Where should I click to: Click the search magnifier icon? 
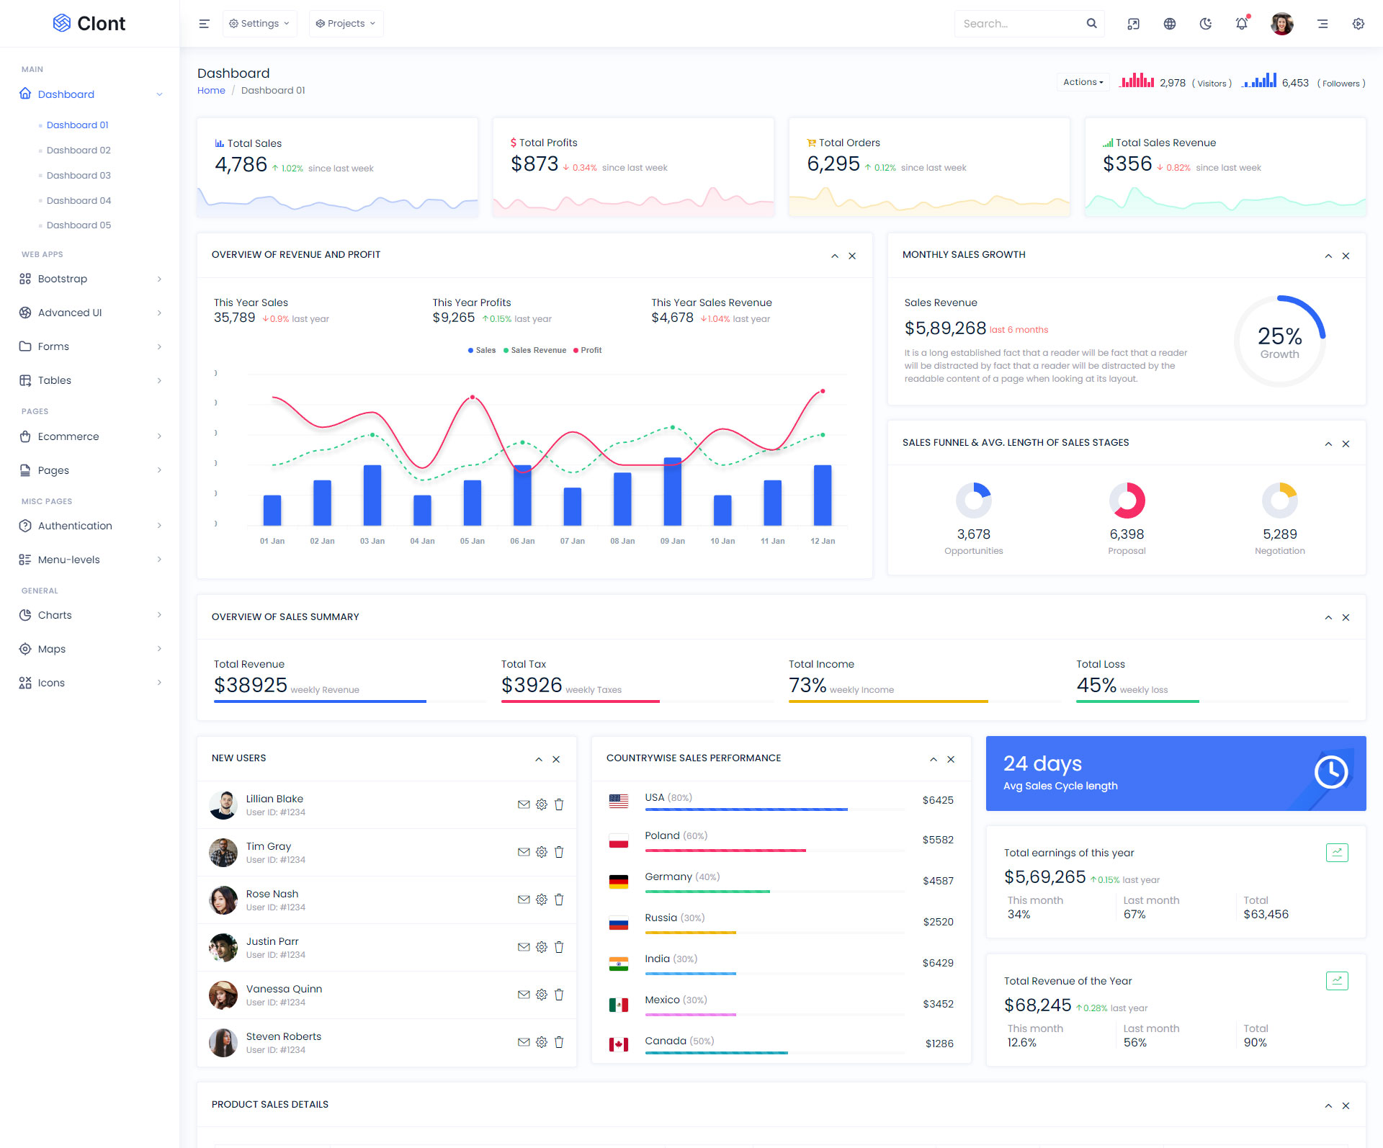1091,24
